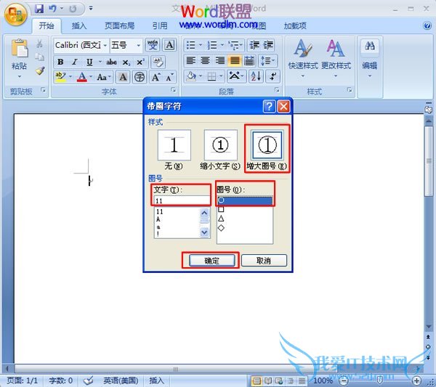The height and width of the screenshot is (387, 436).
Task: Choose the square enclosure shape
Action: [x=221, y=209]
